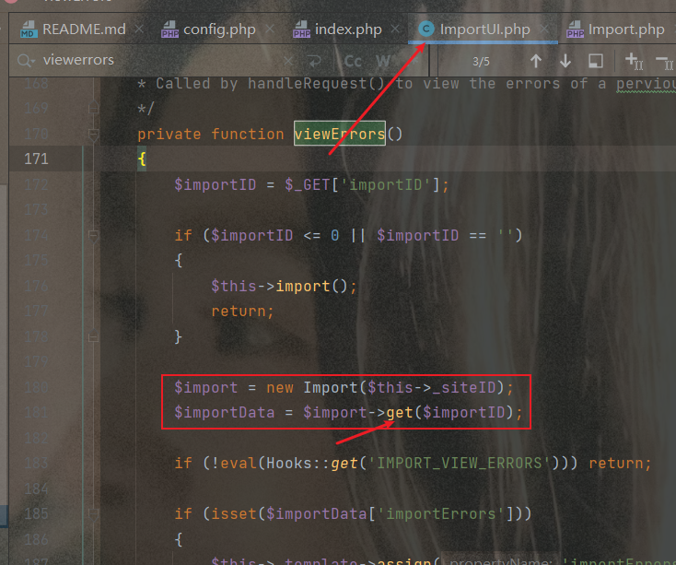Image resolution: width=676 pixels, height=565 pixels.
Task: Click the $_GET variable on line 172
Action: [x=307, y=185]
